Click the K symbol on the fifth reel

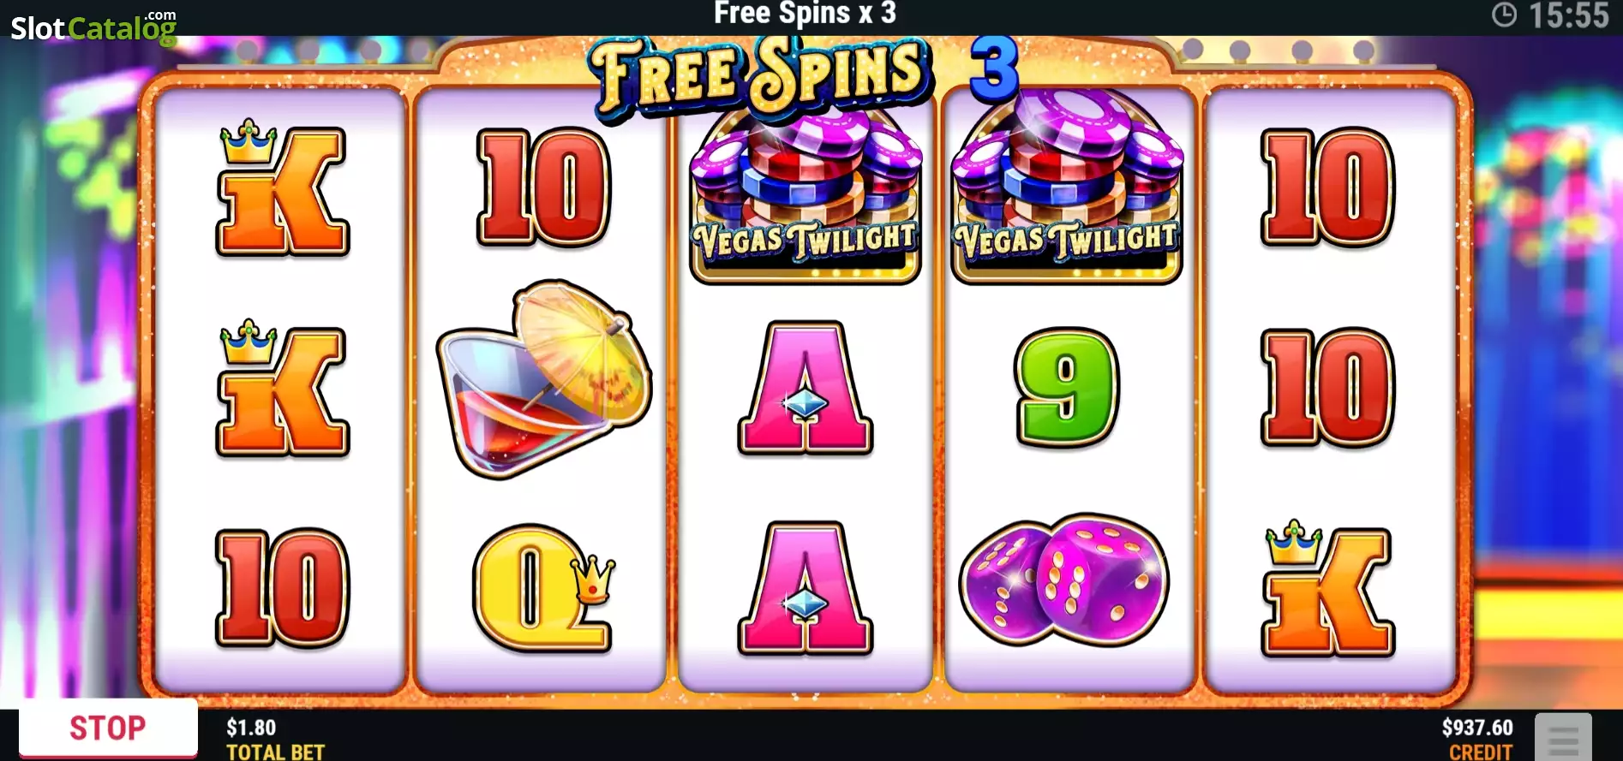coord(1327,588)
